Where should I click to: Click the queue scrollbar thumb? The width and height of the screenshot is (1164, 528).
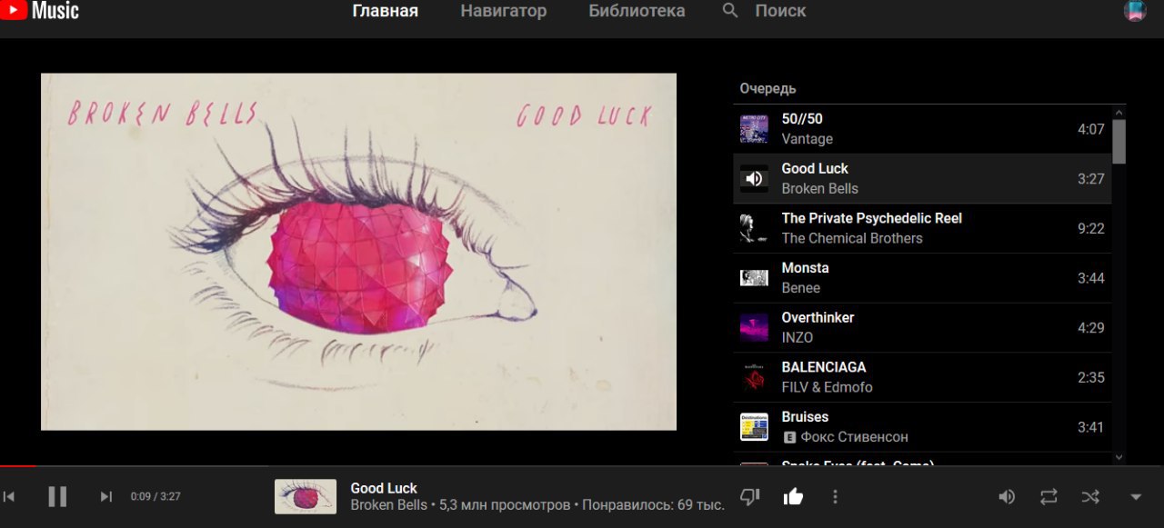pos(1119,142)
